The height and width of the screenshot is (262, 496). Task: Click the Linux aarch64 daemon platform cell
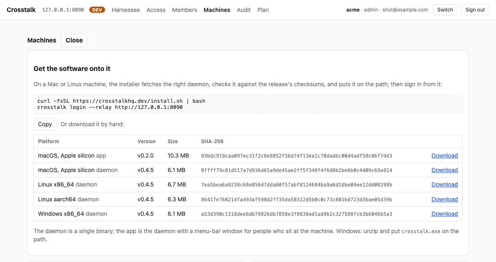tap(69, 199)
